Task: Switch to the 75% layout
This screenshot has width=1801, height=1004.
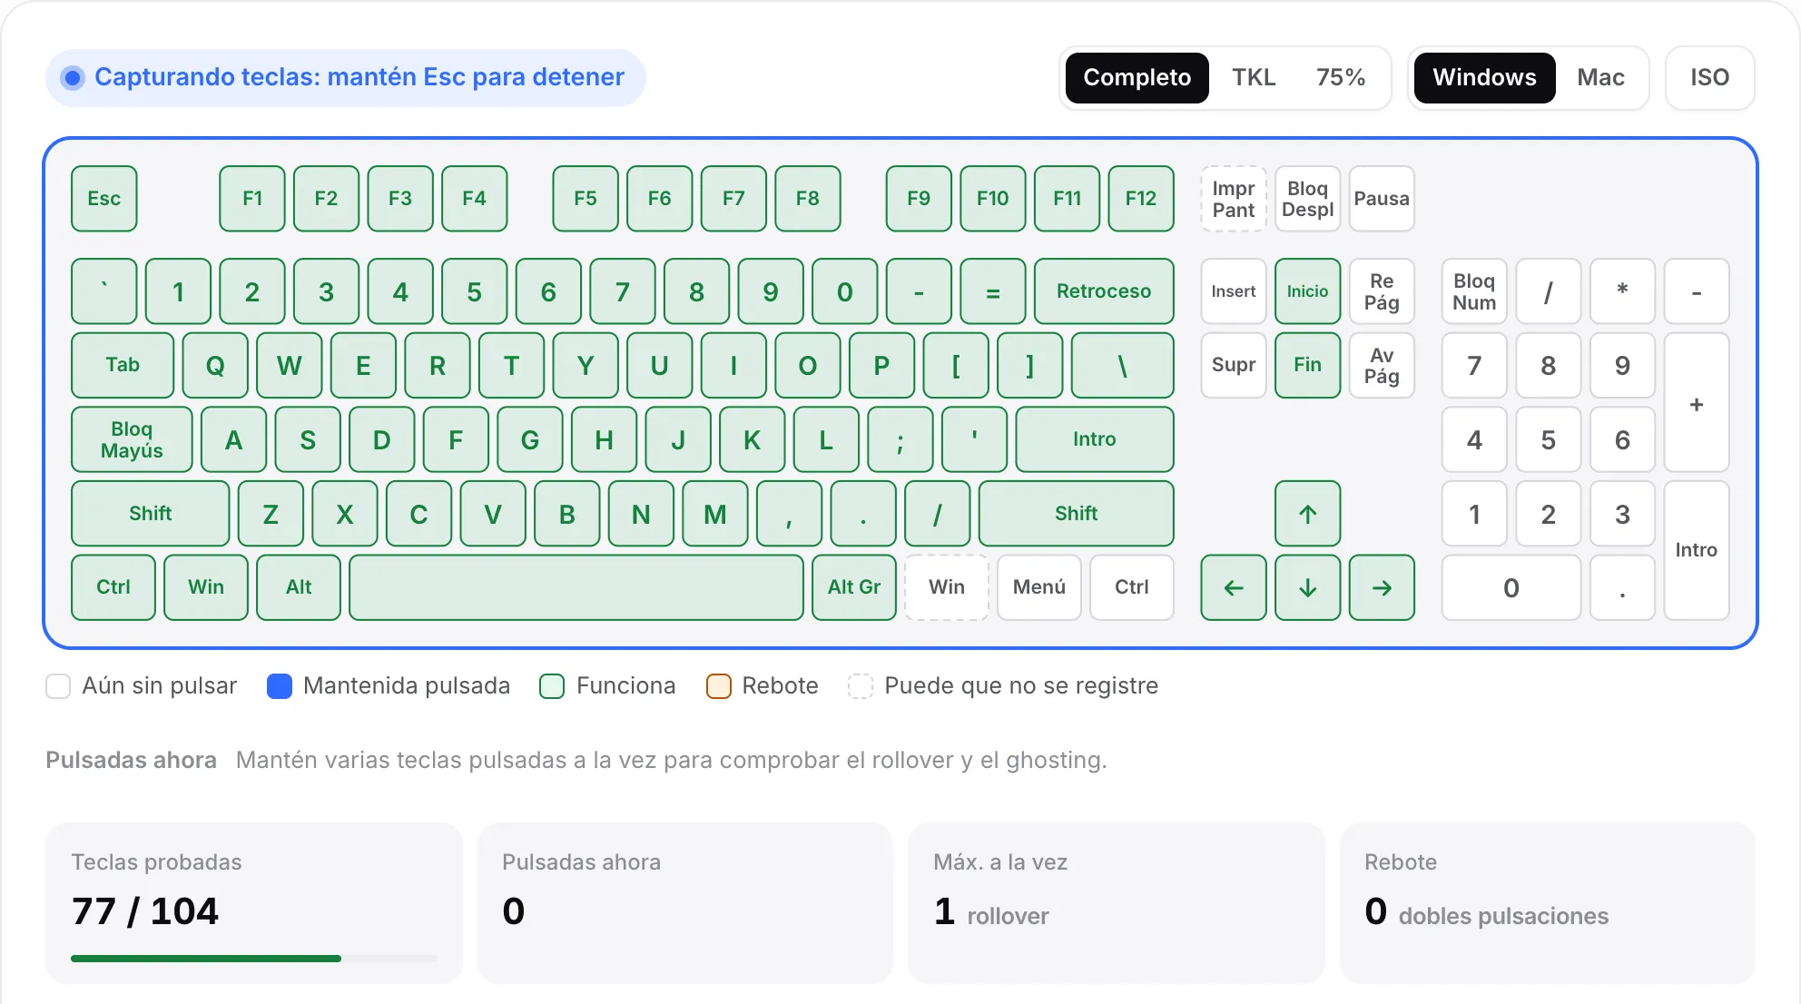Action: coord(1341,77)
